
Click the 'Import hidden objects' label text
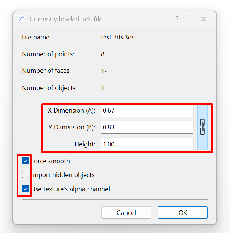coord(63,175)
